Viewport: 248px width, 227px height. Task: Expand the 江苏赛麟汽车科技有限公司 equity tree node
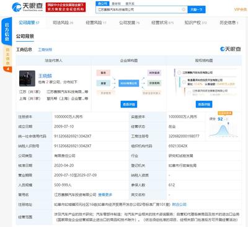click(179, 73)
